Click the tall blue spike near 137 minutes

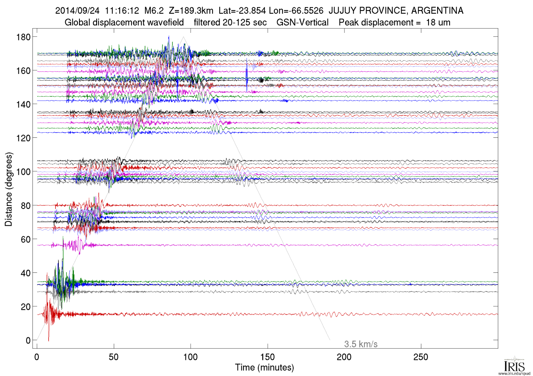point(247,74)
